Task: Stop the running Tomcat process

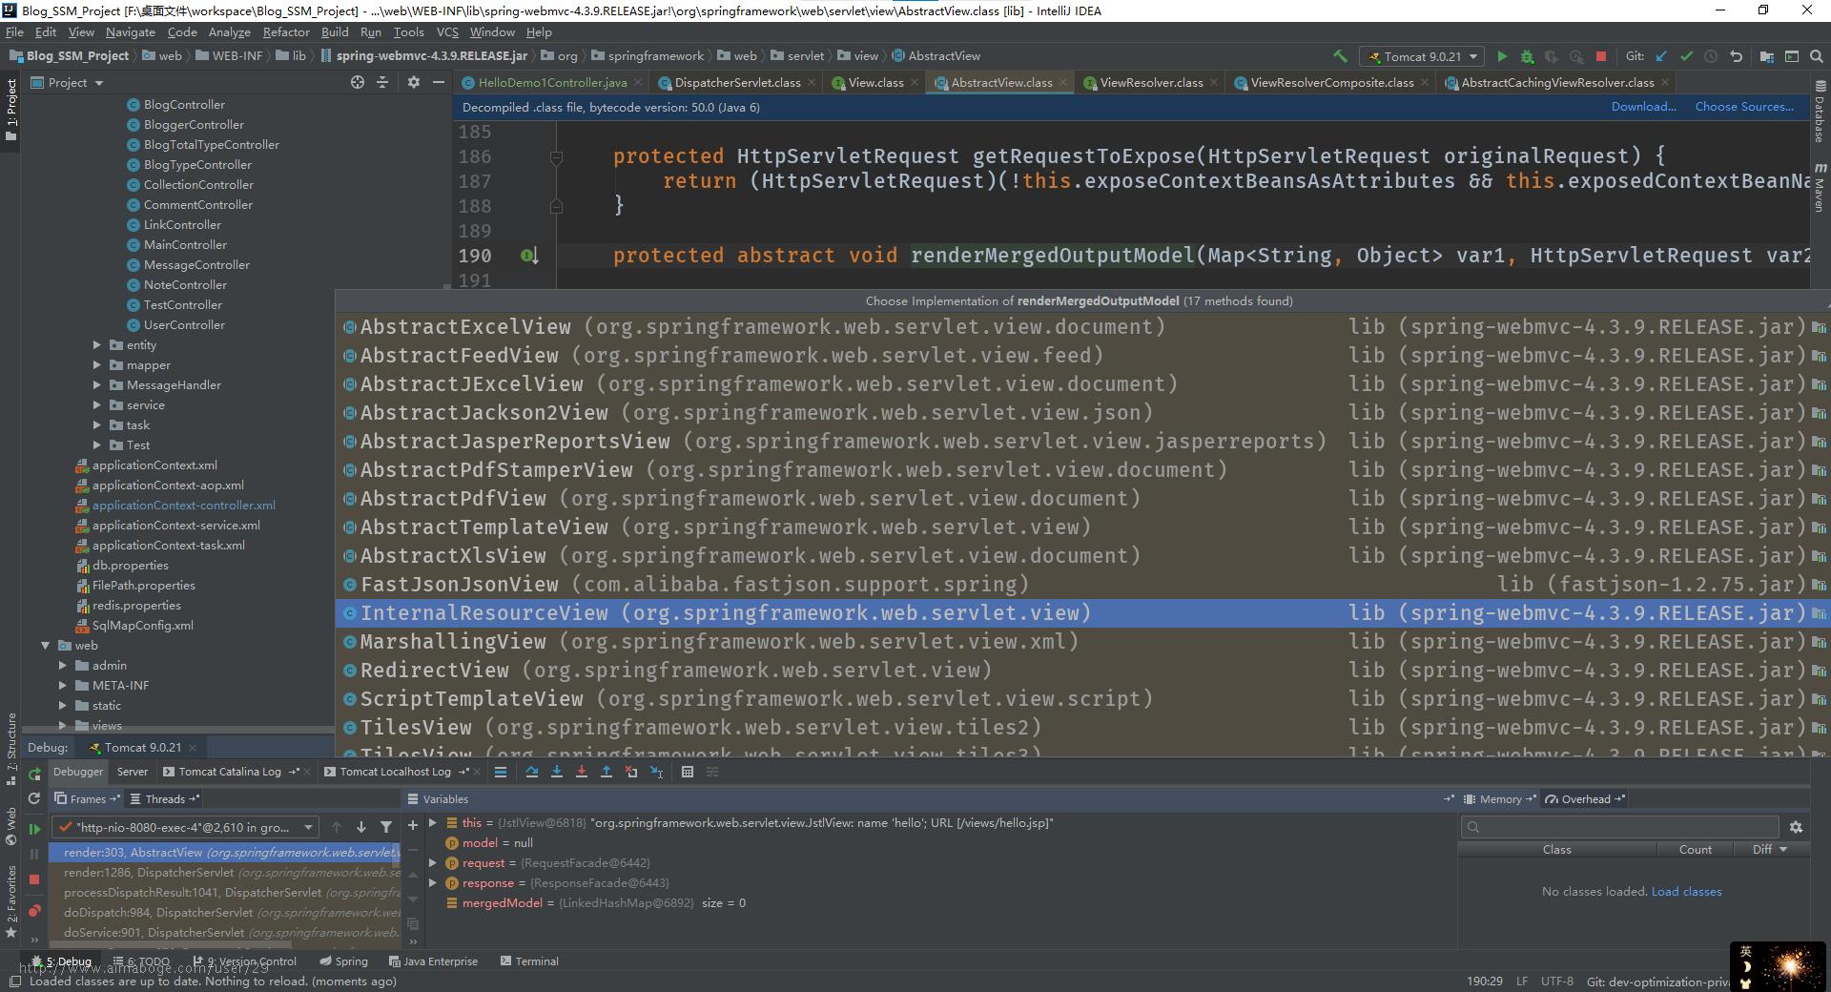Action: tap(1601, 56)
